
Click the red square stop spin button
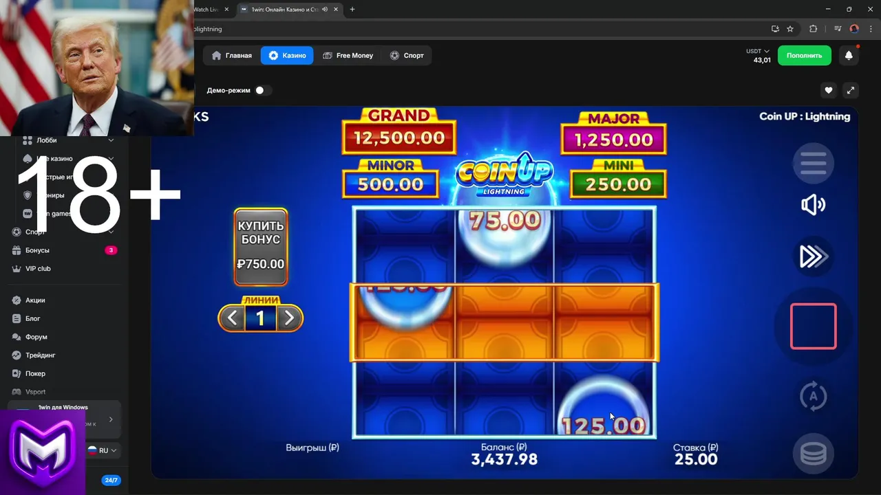[813, 327]
